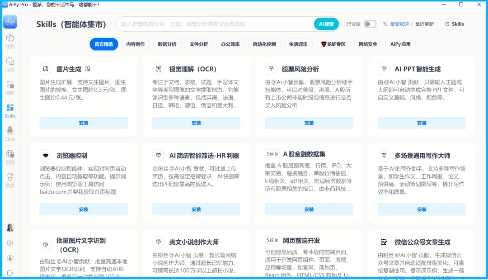This screenshot has height=280, width=488.
Task: Click the AI PPT智能生成 card icon
Action: pyautogui.click(x=384, y=69)
